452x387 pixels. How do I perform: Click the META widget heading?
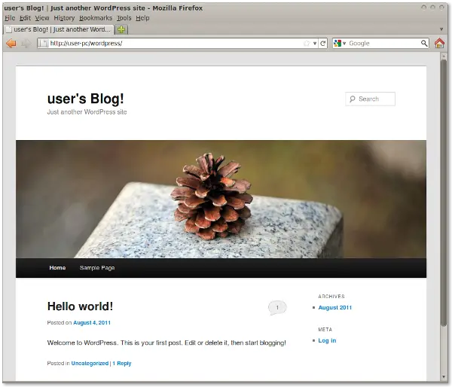(325, 329)
